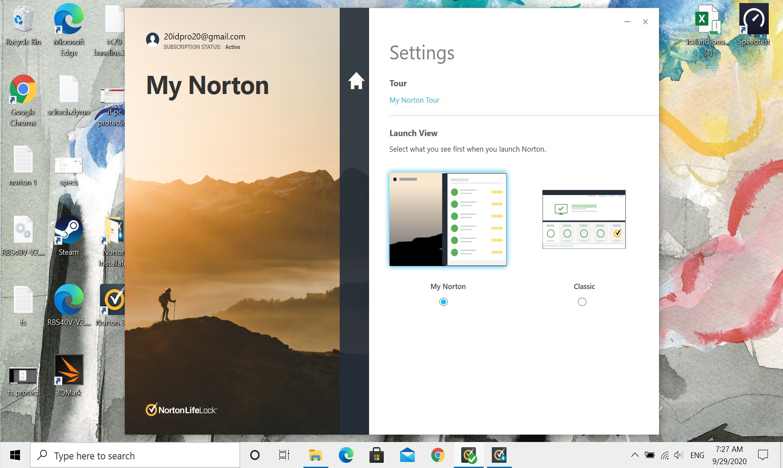783x468 pixels.
Task: Check battery status in system tray
Action: (x=649, y=455)
